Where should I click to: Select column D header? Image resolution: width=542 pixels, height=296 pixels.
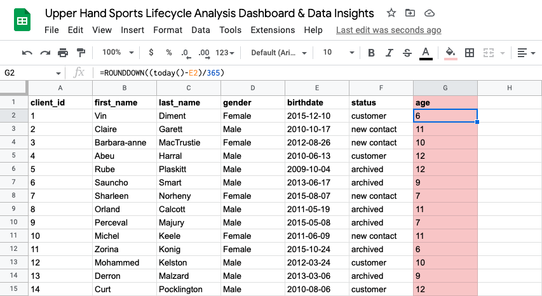click(253, 88)
